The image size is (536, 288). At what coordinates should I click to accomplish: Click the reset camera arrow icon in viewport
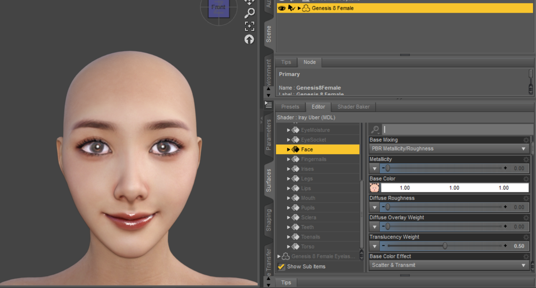[249, 39]
